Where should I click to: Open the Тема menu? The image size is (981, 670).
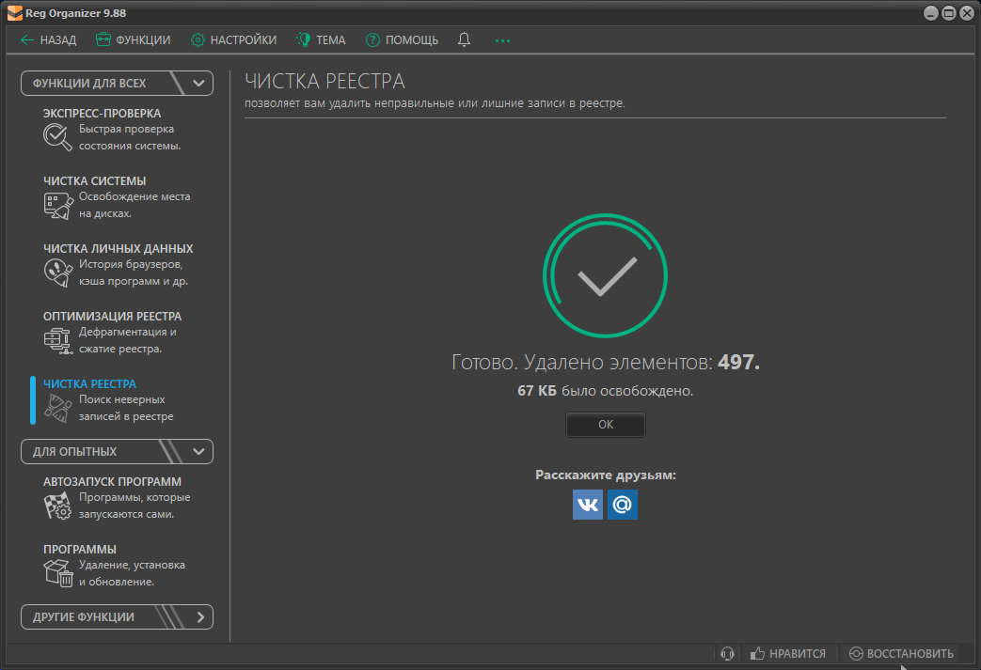coord(321,39)
